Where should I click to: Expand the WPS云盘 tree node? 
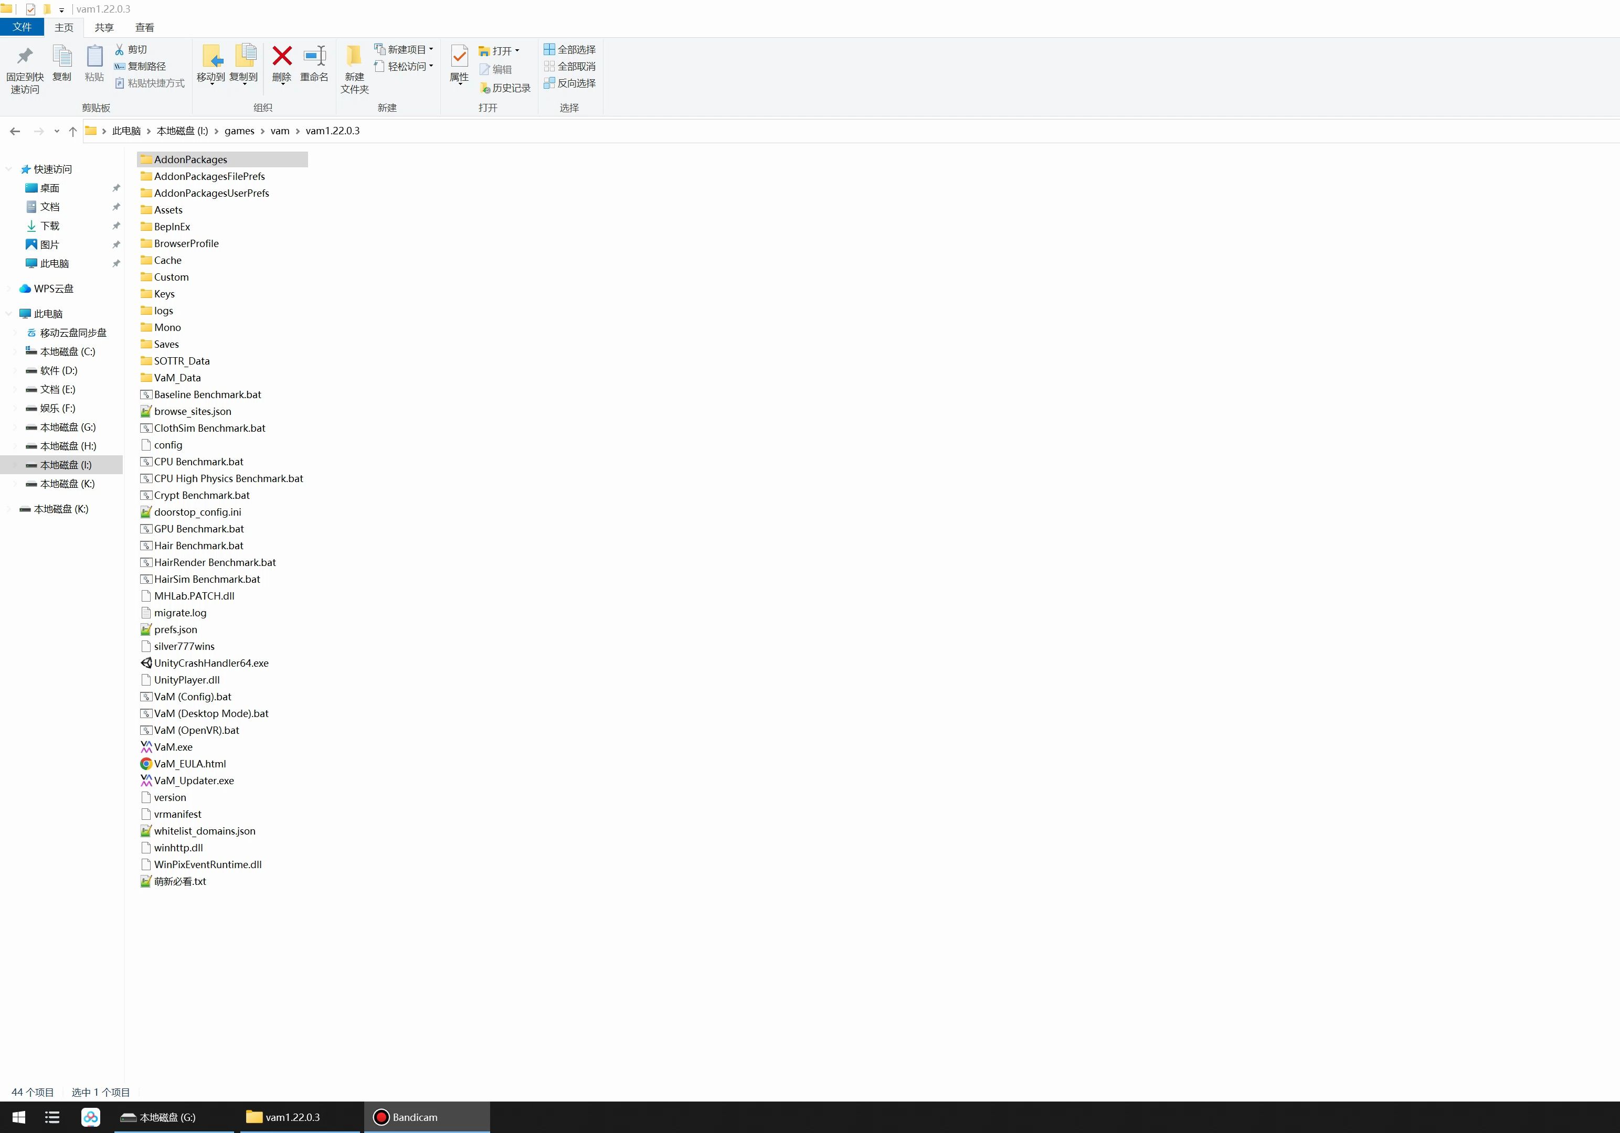coord(9,288)
